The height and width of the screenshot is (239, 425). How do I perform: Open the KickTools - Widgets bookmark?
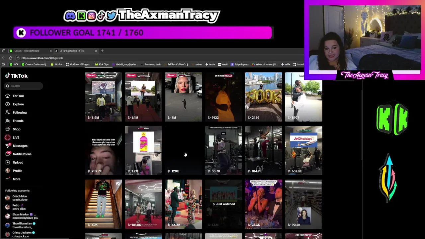click(78, 64)
